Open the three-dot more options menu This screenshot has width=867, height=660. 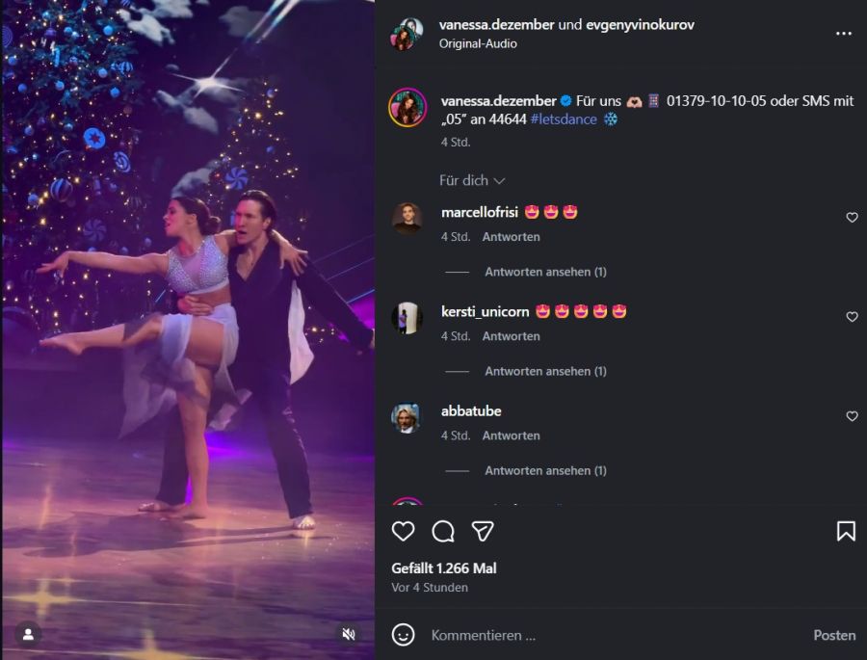tap(844, 33)
